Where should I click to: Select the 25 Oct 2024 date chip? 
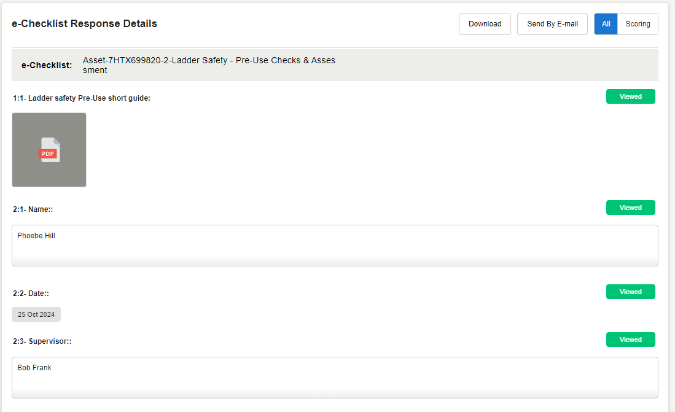36,314
